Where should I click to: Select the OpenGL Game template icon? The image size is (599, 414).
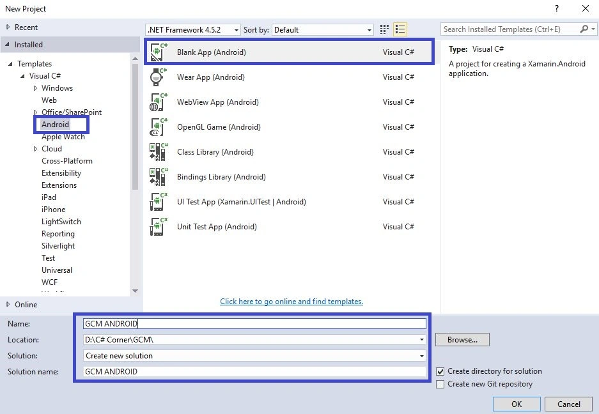click(x=159, y=126)
